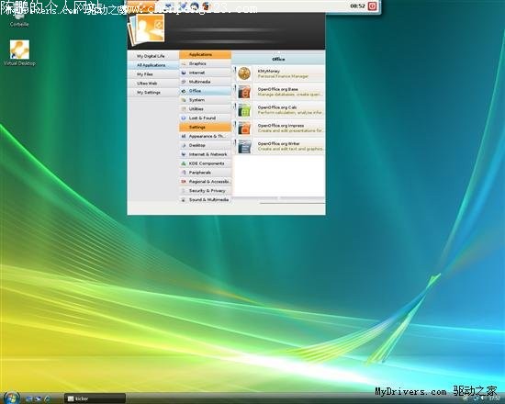Image resolution: width=505 pixels, height=404 pixels.
Task: Open the Desktop settings entry
Action: point(205,145)
